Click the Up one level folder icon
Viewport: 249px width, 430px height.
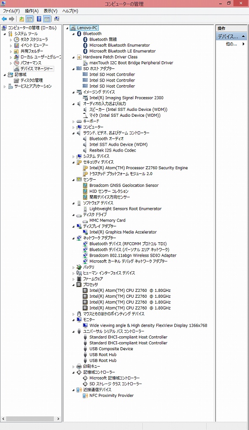(21, 19)
